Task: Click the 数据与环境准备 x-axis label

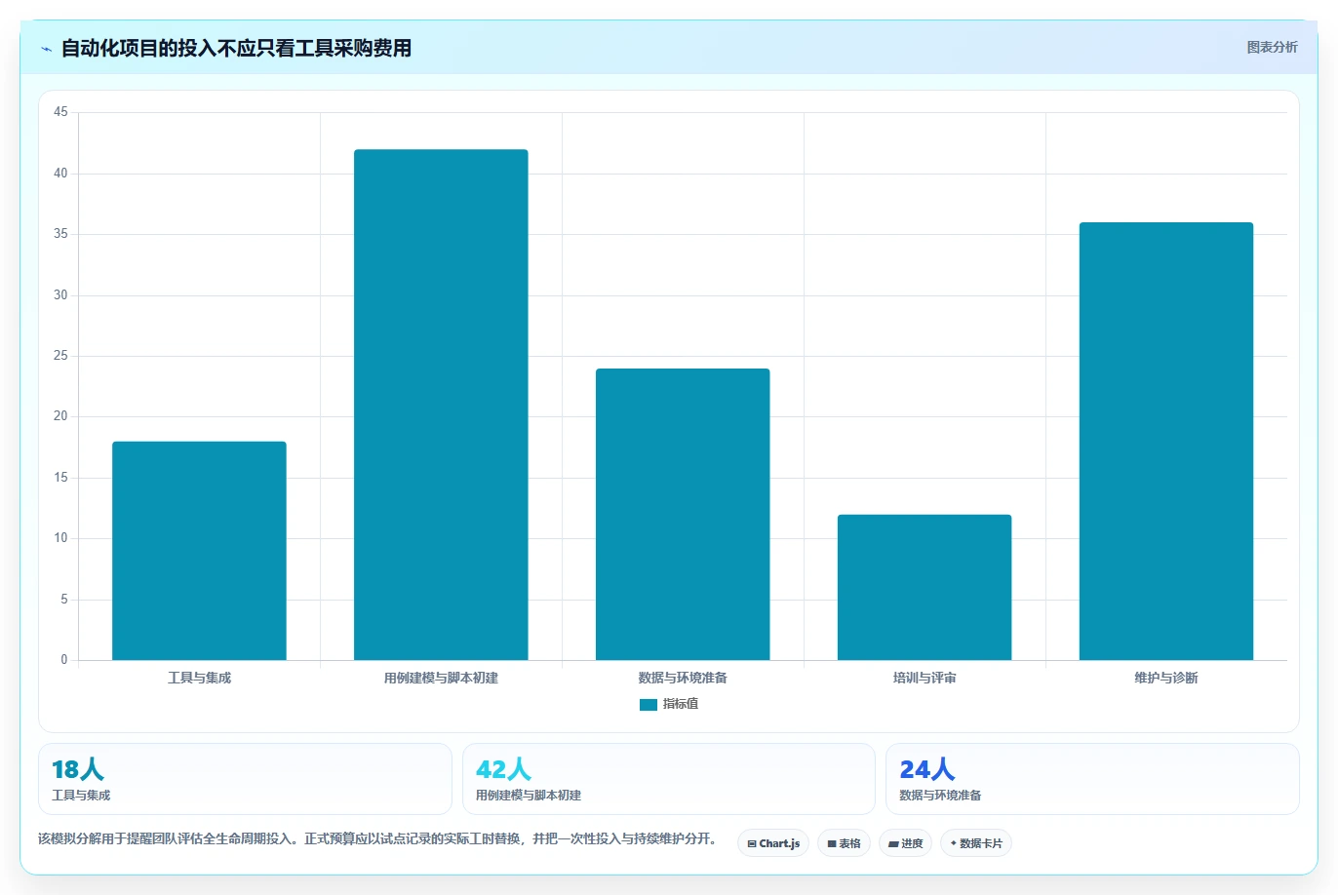Action: click(x=683, y=678)
